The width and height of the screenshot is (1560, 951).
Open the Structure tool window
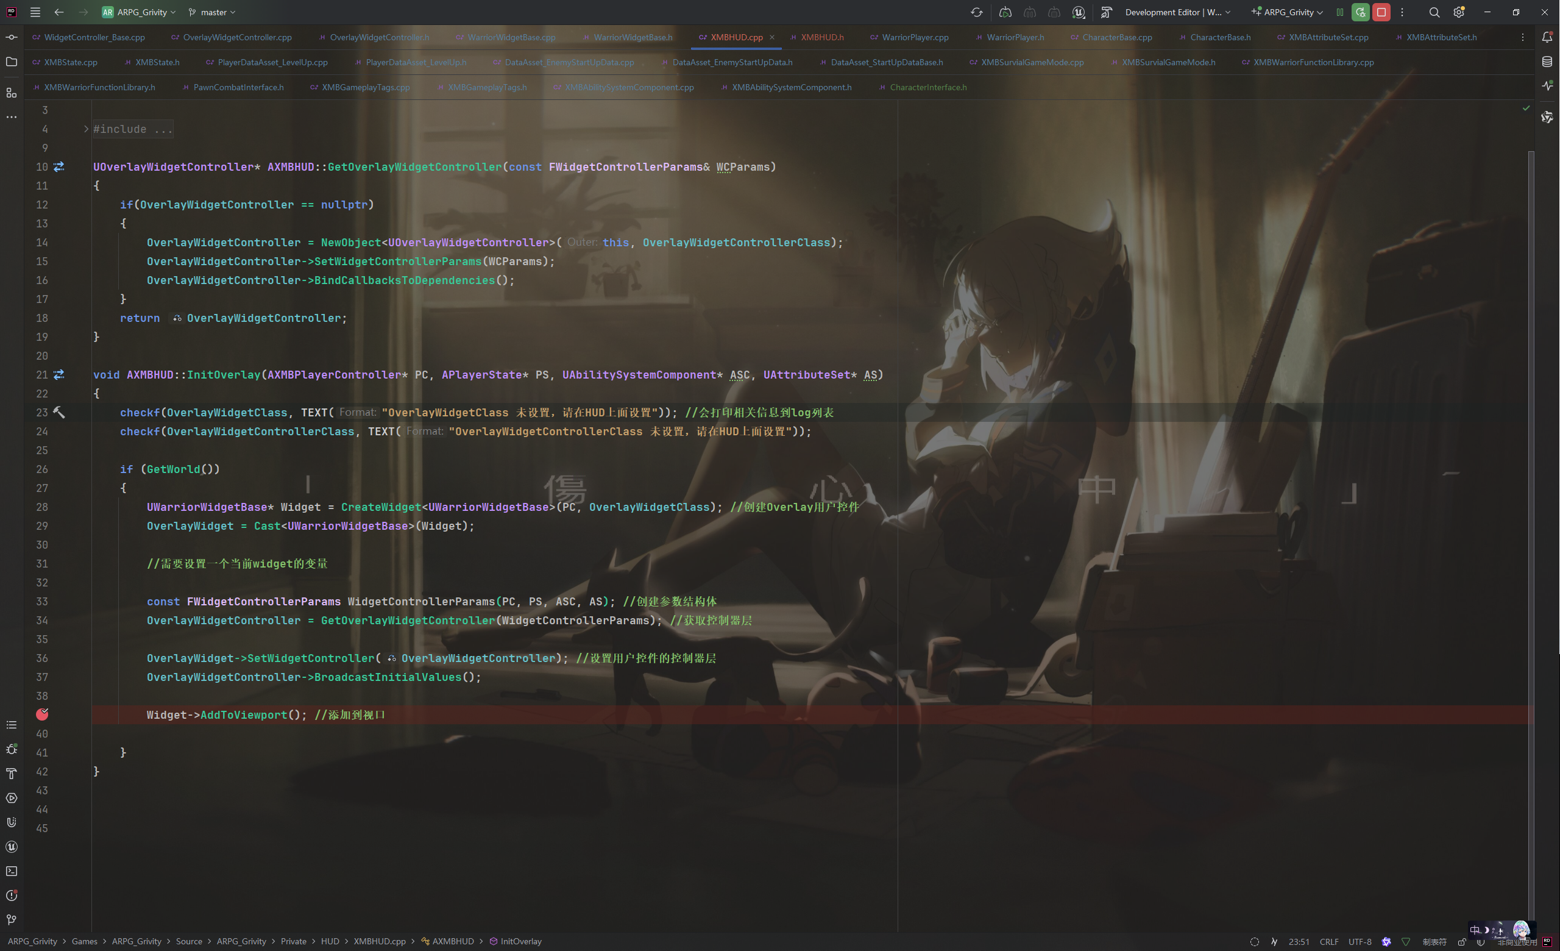click(x=12, y=93)
